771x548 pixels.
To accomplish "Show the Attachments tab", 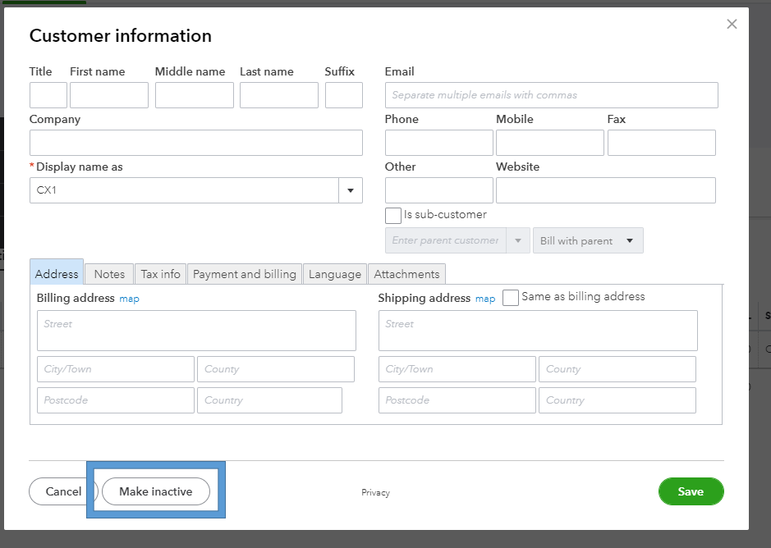I will click(406, 274).
